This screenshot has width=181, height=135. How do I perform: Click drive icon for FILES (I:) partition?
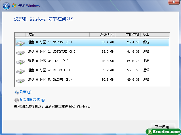click(x=20, y=71)
